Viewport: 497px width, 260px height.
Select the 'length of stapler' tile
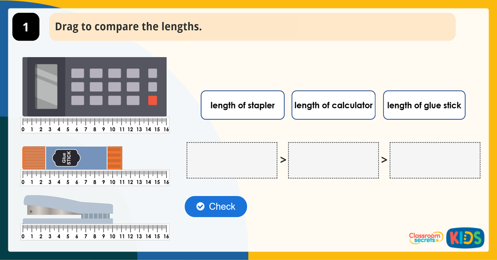tap(242, 105)
